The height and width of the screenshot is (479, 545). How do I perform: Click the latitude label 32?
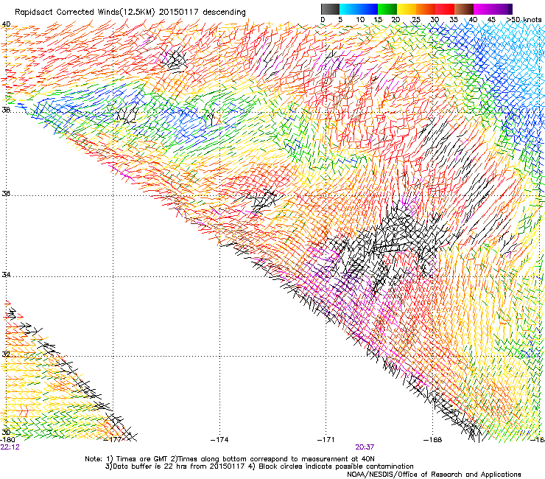click(x=6, y=354)
